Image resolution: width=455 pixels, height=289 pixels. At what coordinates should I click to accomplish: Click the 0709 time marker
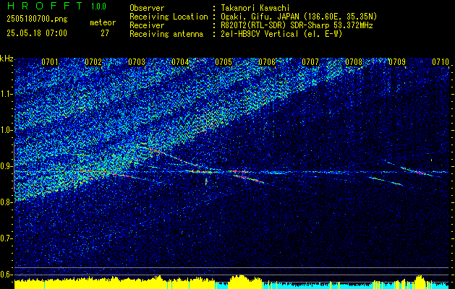tap(397, 62)
